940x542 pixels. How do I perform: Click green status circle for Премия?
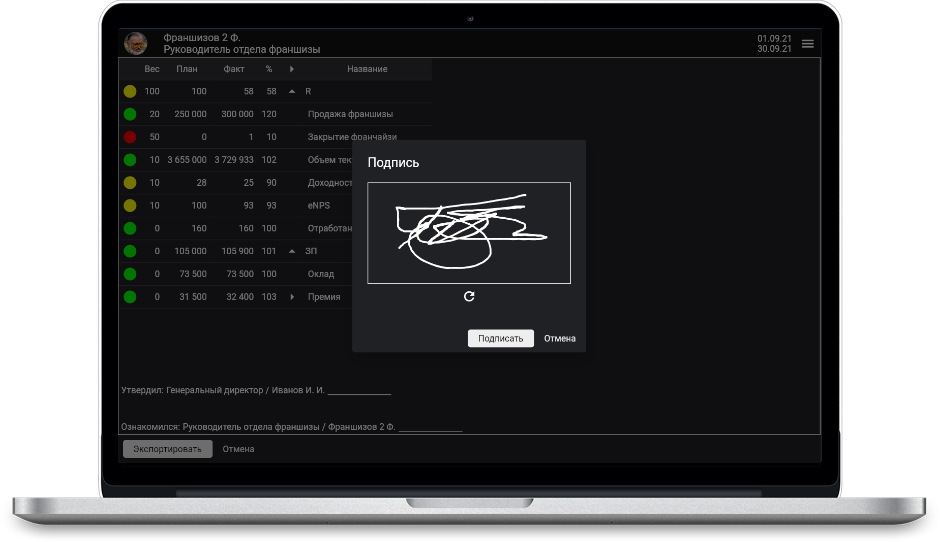(x=130, y=297)
